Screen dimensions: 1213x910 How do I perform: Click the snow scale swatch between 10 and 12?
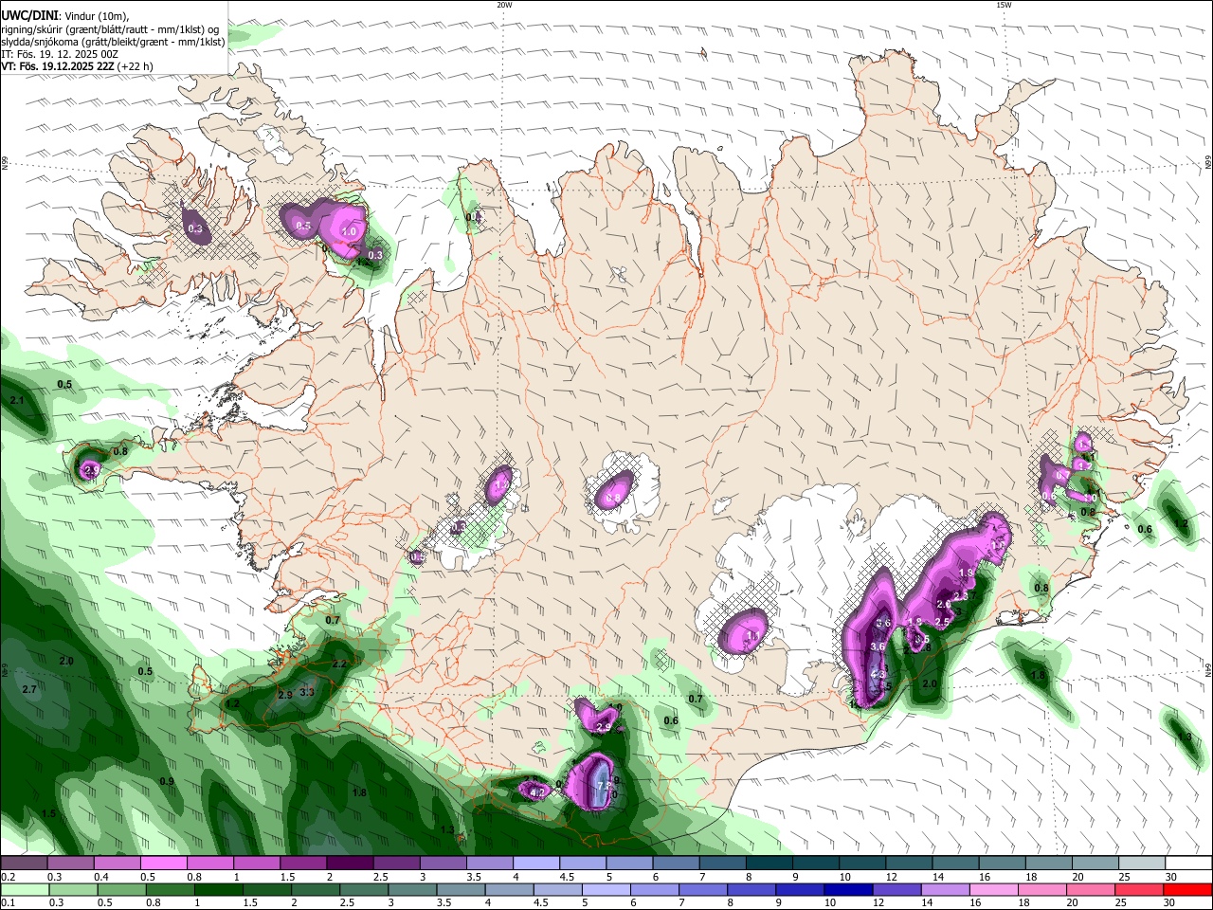click(863, 864)
